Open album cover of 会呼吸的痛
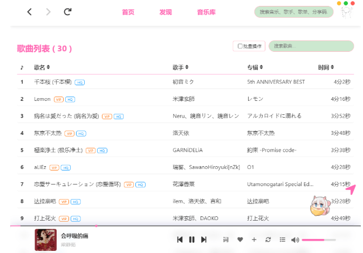Image resolution: width=363 pixels, height=253 pixels. [x=46, y=240]
